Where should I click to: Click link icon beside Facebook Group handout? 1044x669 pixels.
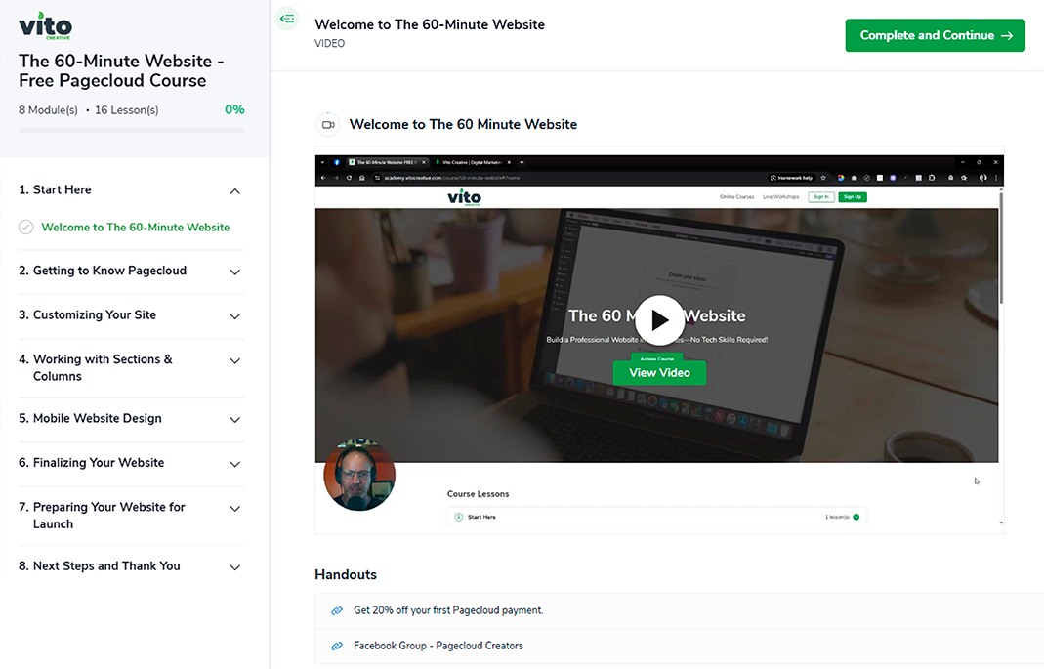coord(337,646)
